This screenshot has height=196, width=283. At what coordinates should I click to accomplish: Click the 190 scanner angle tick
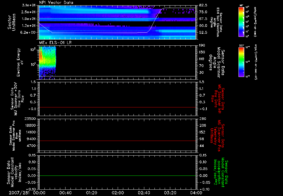tap(202, 45)
